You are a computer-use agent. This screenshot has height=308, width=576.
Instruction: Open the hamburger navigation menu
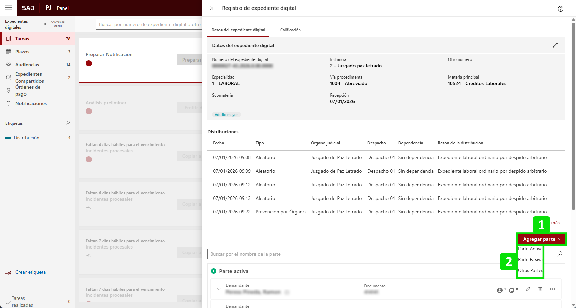pos(9,8)
